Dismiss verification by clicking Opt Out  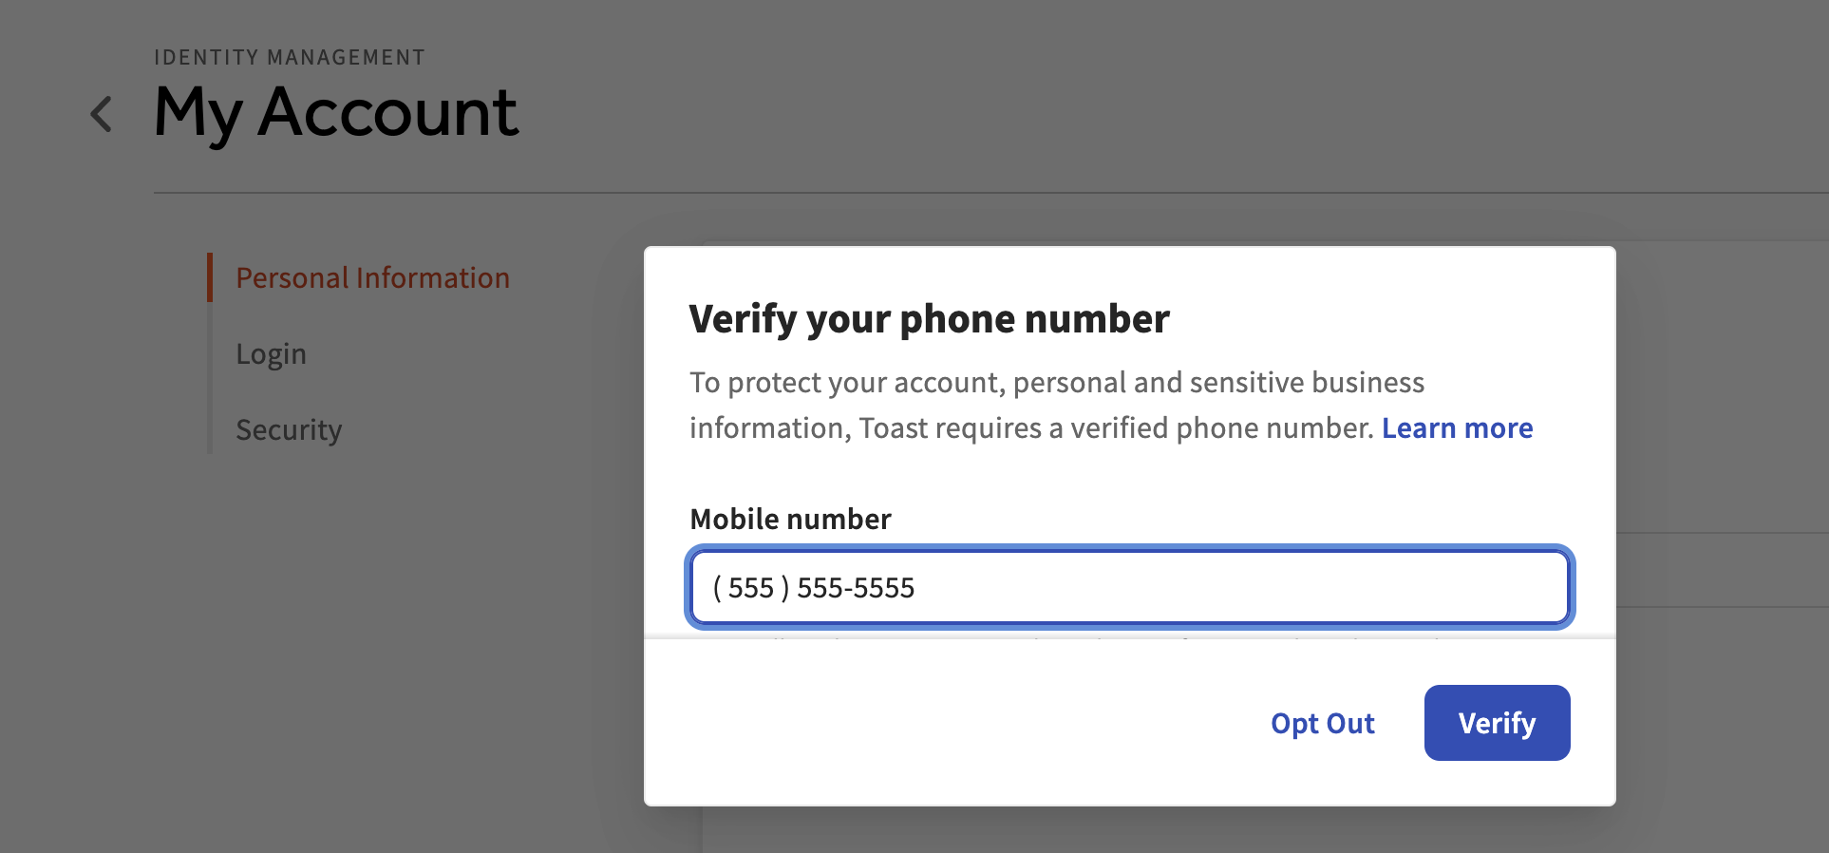point(1322,723)
